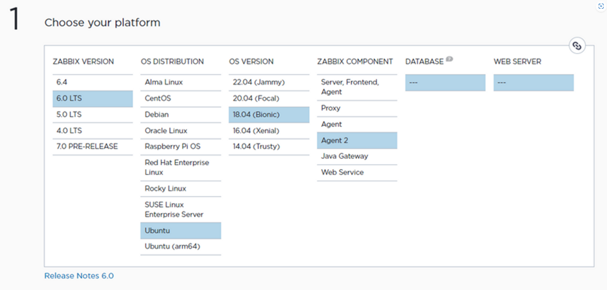Click the expand icon in top-right corner
Image resolution: width=607 pixels, height=290 pixels.
pos(601,6)
